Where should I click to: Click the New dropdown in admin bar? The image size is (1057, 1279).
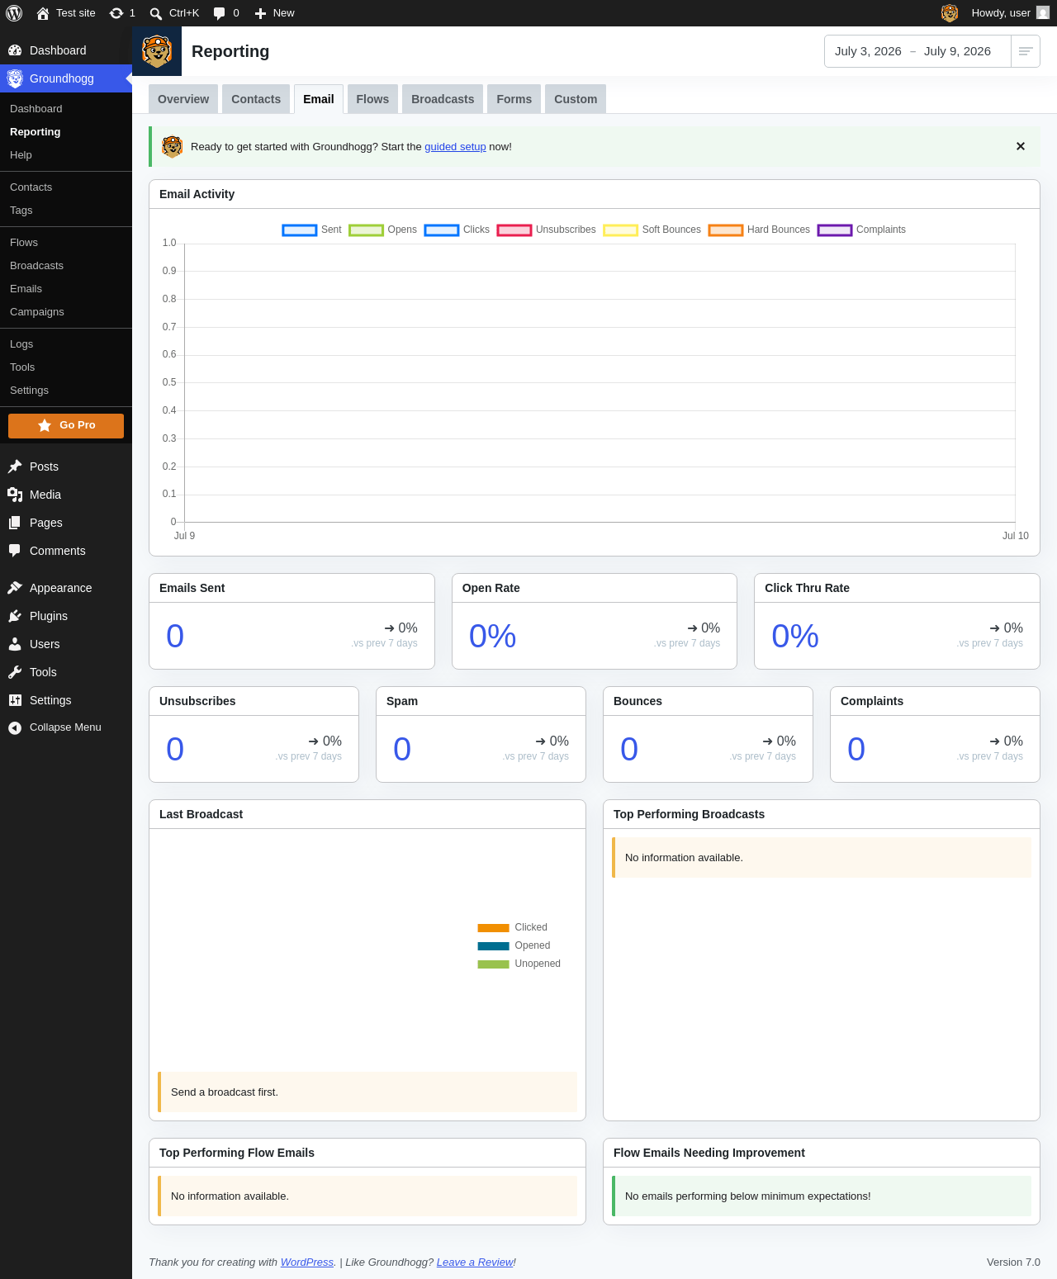click(x=274, y=13)
